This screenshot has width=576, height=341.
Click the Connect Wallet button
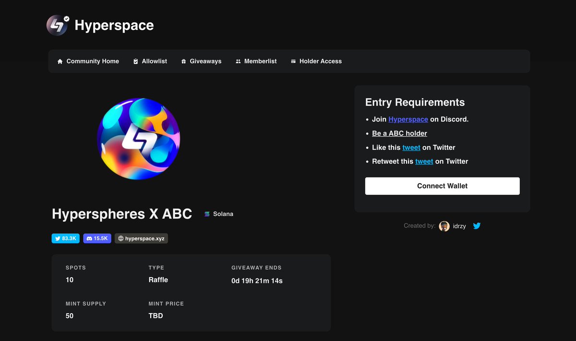(442, 186)
